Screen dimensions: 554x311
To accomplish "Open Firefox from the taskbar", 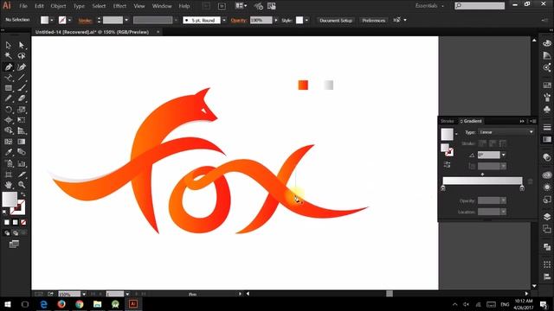I will pos(61,304).
